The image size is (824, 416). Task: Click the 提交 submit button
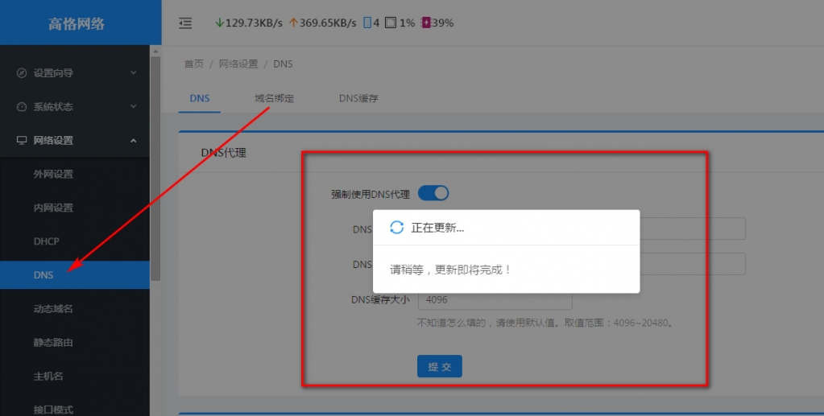click(x=439, y=366)
